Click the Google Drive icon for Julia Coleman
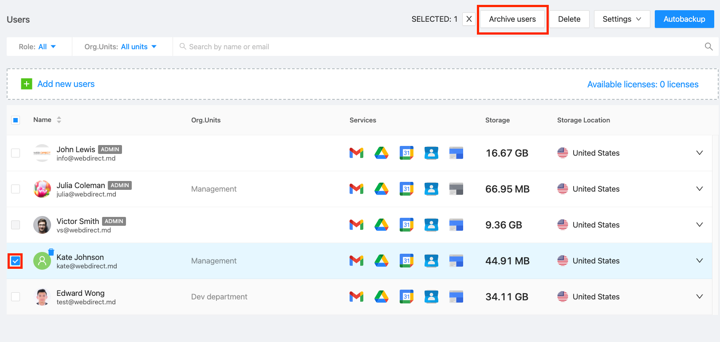The image size is (720, 342). (381, 189)
